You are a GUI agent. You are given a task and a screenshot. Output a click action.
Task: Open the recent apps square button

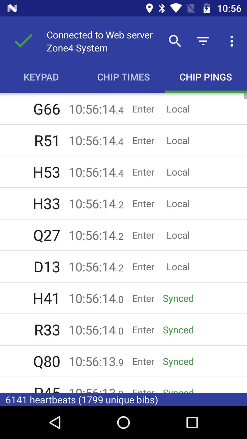point(192,423)
